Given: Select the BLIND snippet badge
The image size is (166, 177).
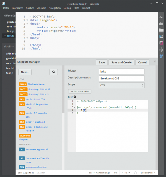Looking at the screenshot, I should click(23, 84).
